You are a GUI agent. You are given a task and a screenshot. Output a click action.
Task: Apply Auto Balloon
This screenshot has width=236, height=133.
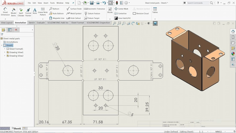tap(57, 13)
